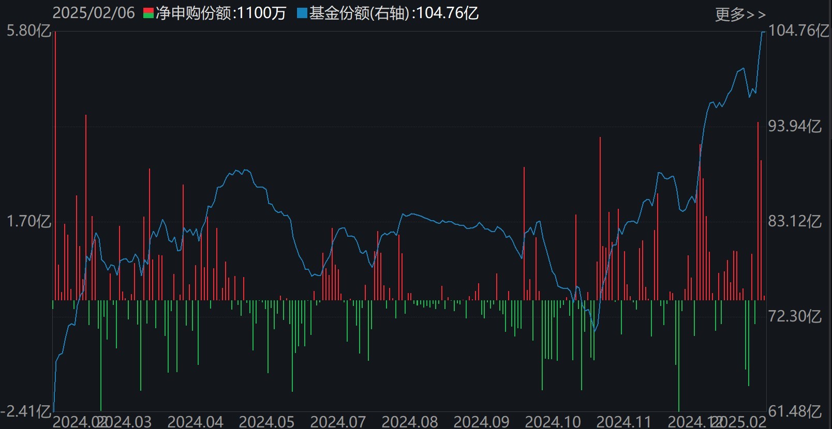
Task: Select the 2024.04 marker on the time axis
Action: [195, 422]
